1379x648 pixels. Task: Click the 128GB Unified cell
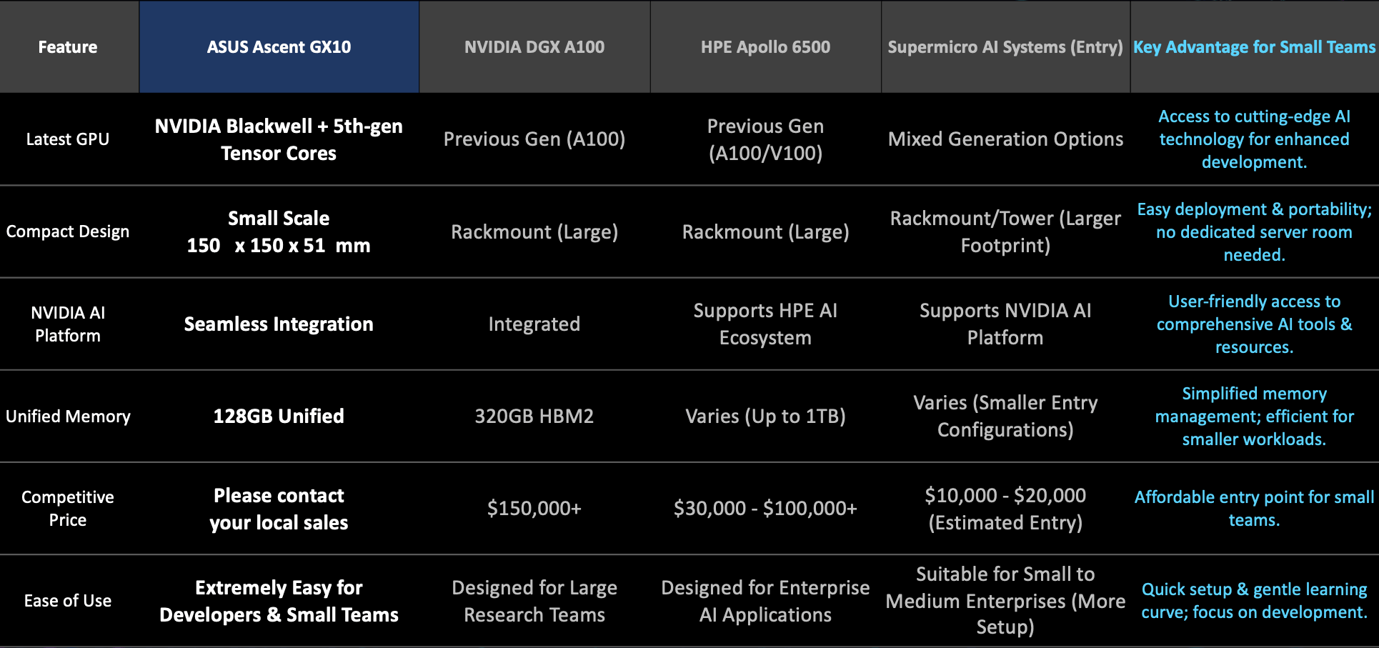279,417
